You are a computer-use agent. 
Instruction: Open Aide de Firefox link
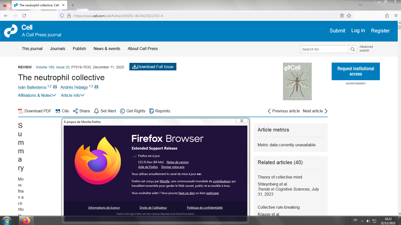pyautogui.click(x=148, y=167)
